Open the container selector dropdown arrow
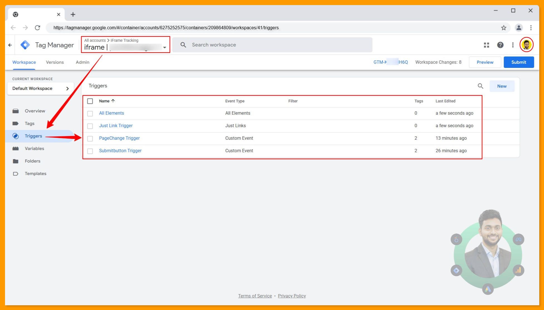 coord(164,47)
